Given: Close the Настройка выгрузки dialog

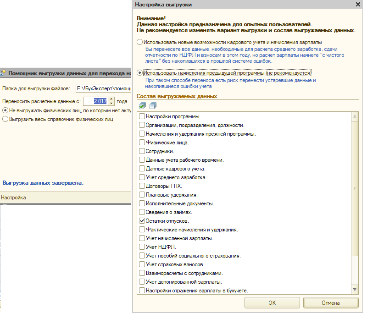Looking at the screenshot, I should [x=358, y=5].
